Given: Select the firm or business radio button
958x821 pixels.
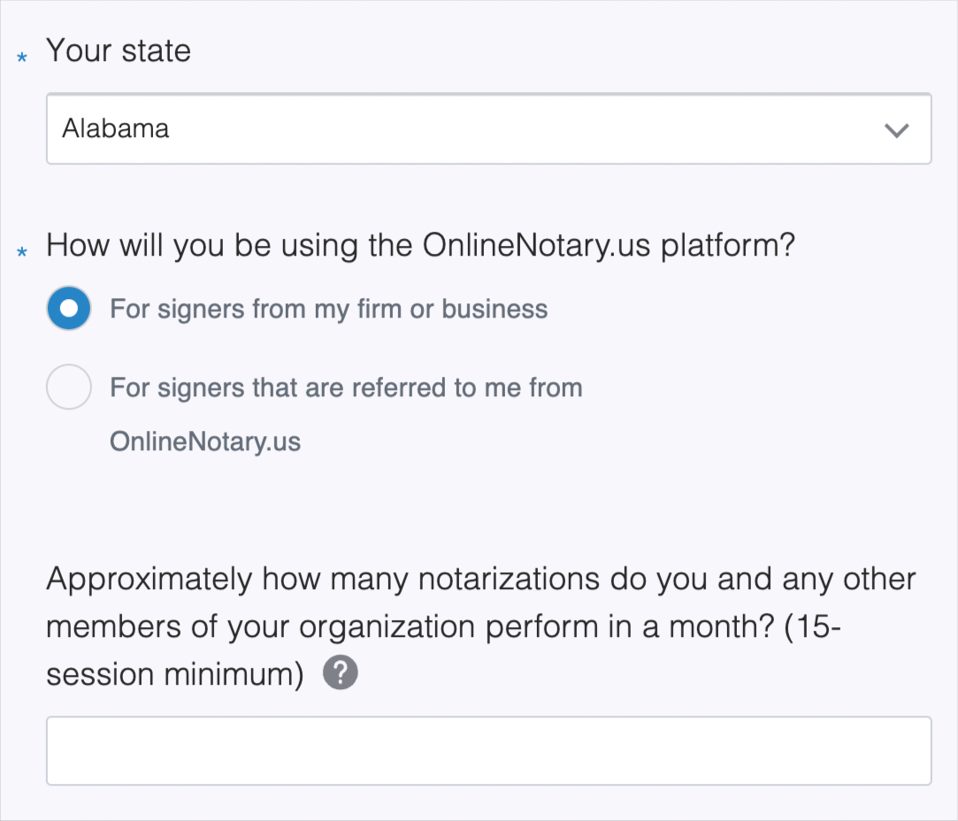Looking at the screenshot, I should 68,309.
